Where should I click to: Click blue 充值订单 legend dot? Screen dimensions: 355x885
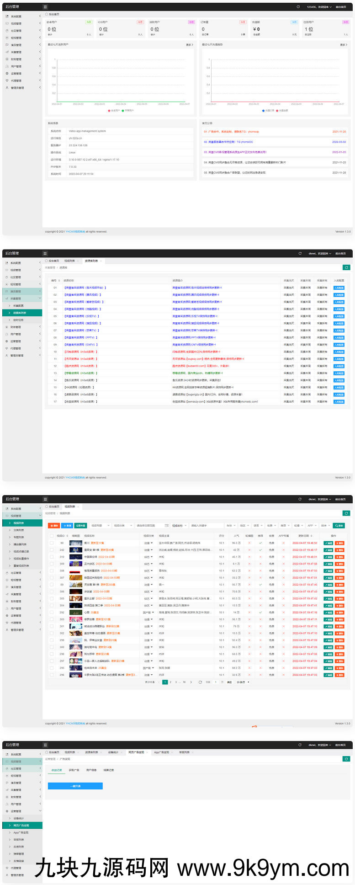(x=264, y=111)
